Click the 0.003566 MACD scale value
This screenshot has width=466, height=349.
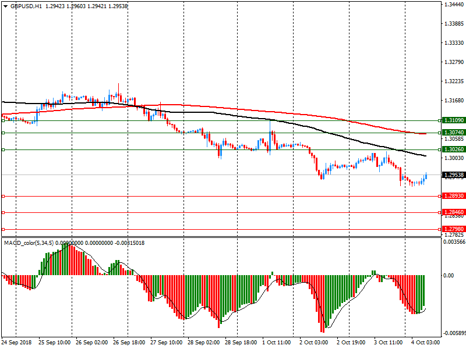[453, 242]
